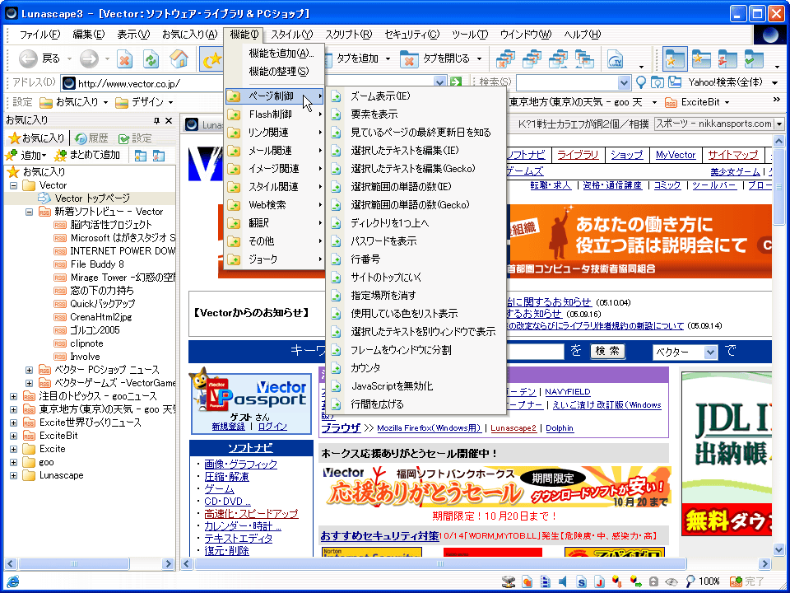Choose パスワードを表示 from the submenu
This screenshot has height=593, width=790.
tap(416, 241)
